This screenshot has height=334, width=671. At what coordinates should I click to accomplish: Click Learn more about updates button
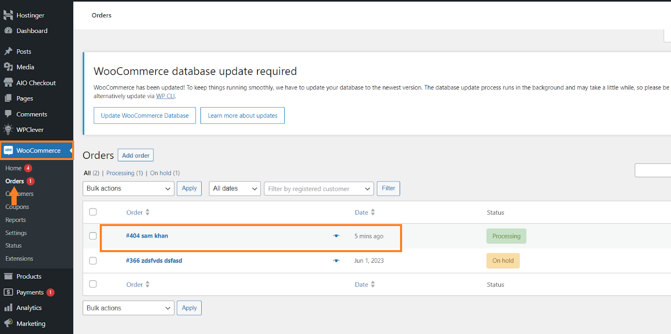tap(242, 116)
